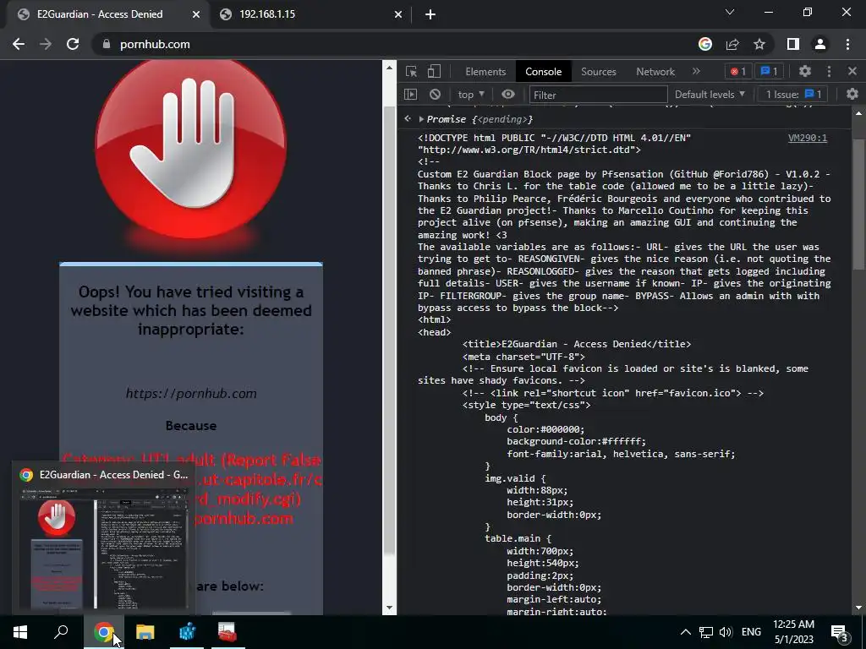Open the volume tray icon

click(x=726, y=632)
